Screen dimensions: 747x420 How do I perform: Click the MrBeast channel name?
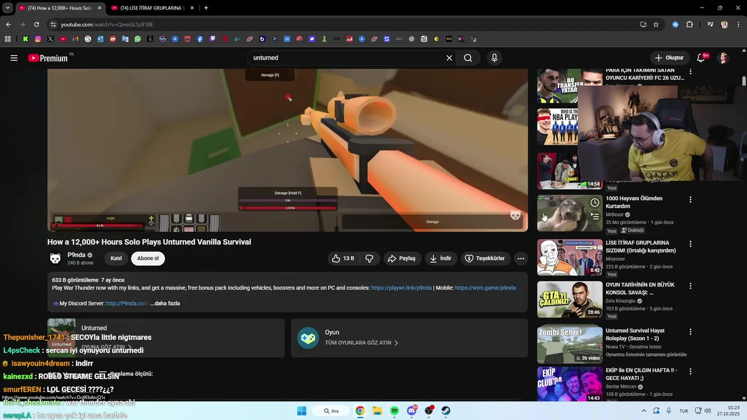point(615,215)
